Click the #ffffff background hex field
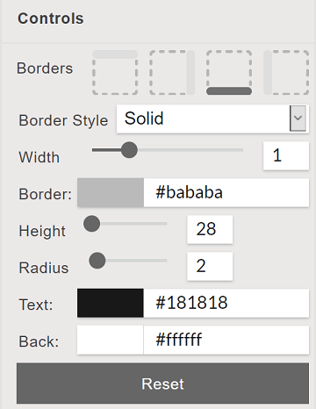Screen dimensions: 316x409 click(x=226, y=341)
